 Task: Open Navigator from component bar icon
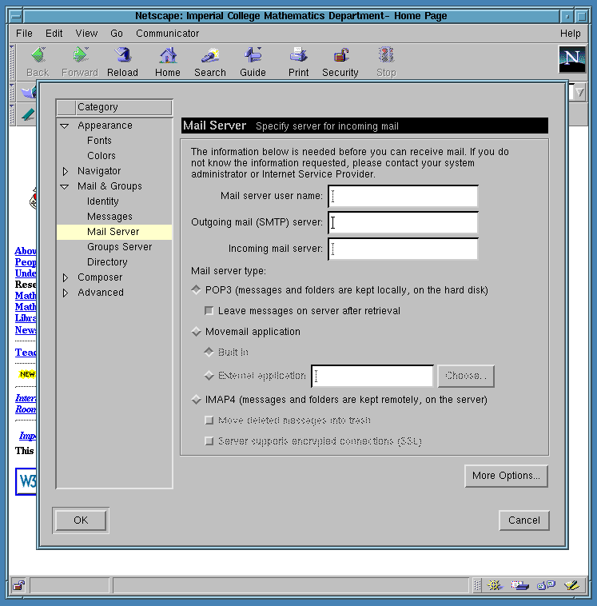point(495,585)
